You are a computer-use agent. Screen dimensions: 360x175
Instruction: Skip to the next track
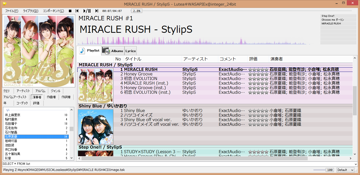point(97,11)
